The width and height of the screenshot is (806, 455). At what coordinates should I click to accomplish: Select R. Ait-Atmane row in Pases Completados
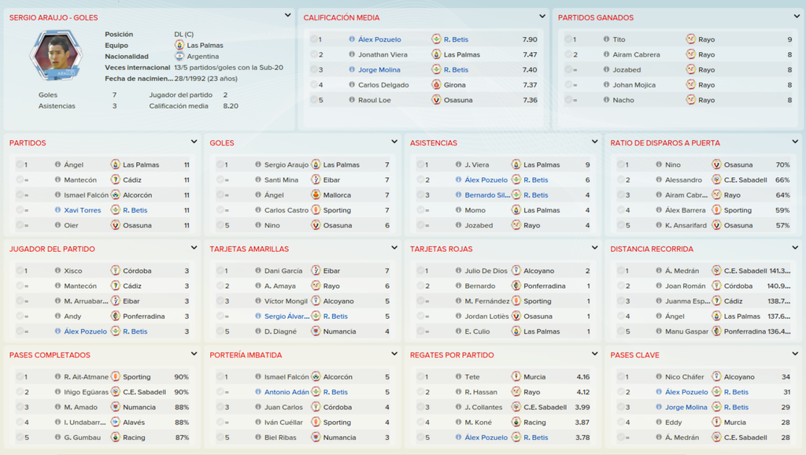tap(102, 377)
